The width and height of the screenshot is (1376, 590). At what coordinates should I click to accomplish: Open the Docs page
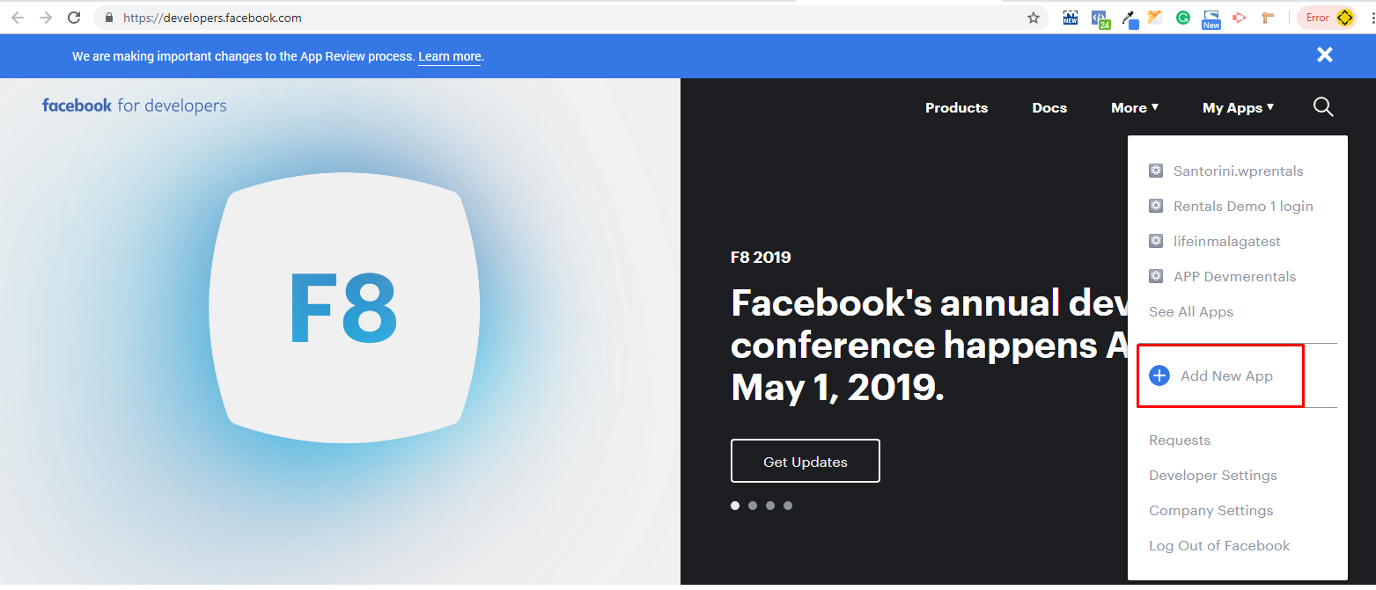click(1049, 107)
